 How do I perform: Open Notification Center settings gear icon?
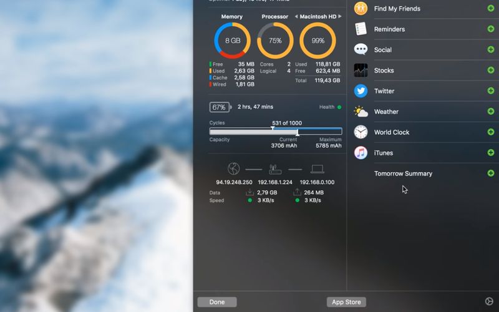click(x=489, y=301)
